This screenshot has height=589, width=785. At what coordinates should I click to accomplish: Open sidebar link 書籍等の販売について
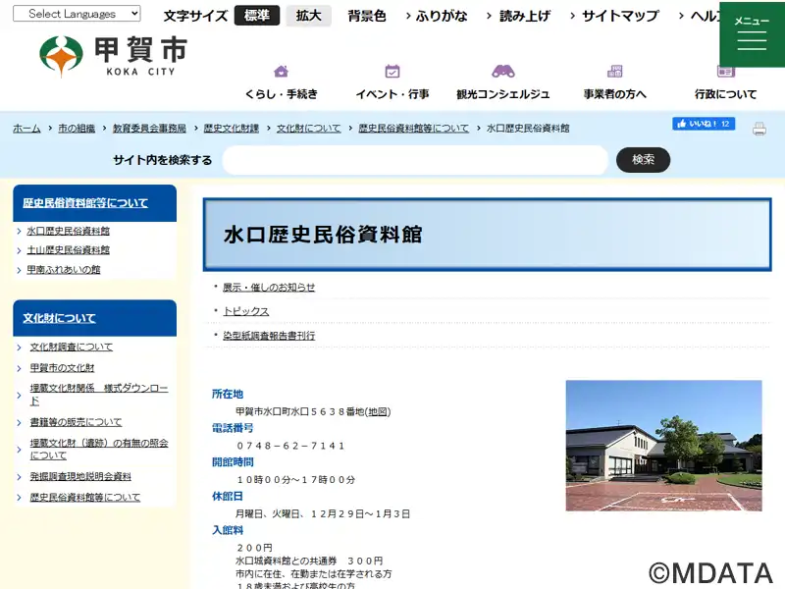(76, 422)
